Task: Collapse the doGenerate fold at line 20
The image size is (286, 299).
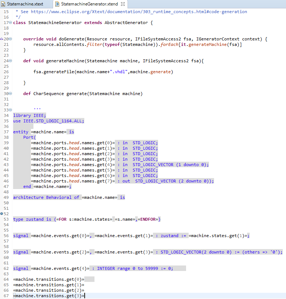Action: pyautogui.click(x=11, y=39)
